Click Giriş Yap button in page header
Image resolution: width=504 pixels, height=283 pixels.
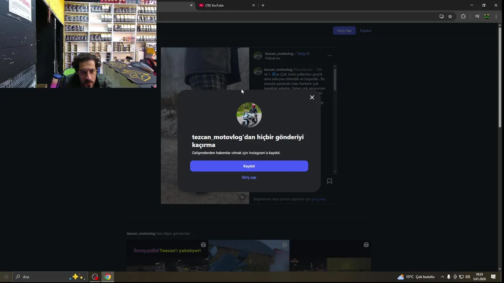[344, 31]
